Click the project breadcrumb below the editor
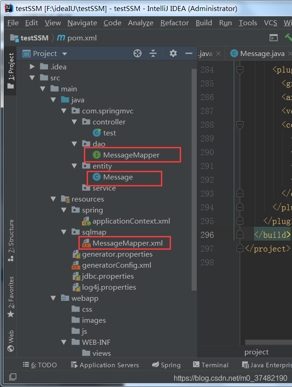Viewport: 292px width, 387px height. point(256,352)
